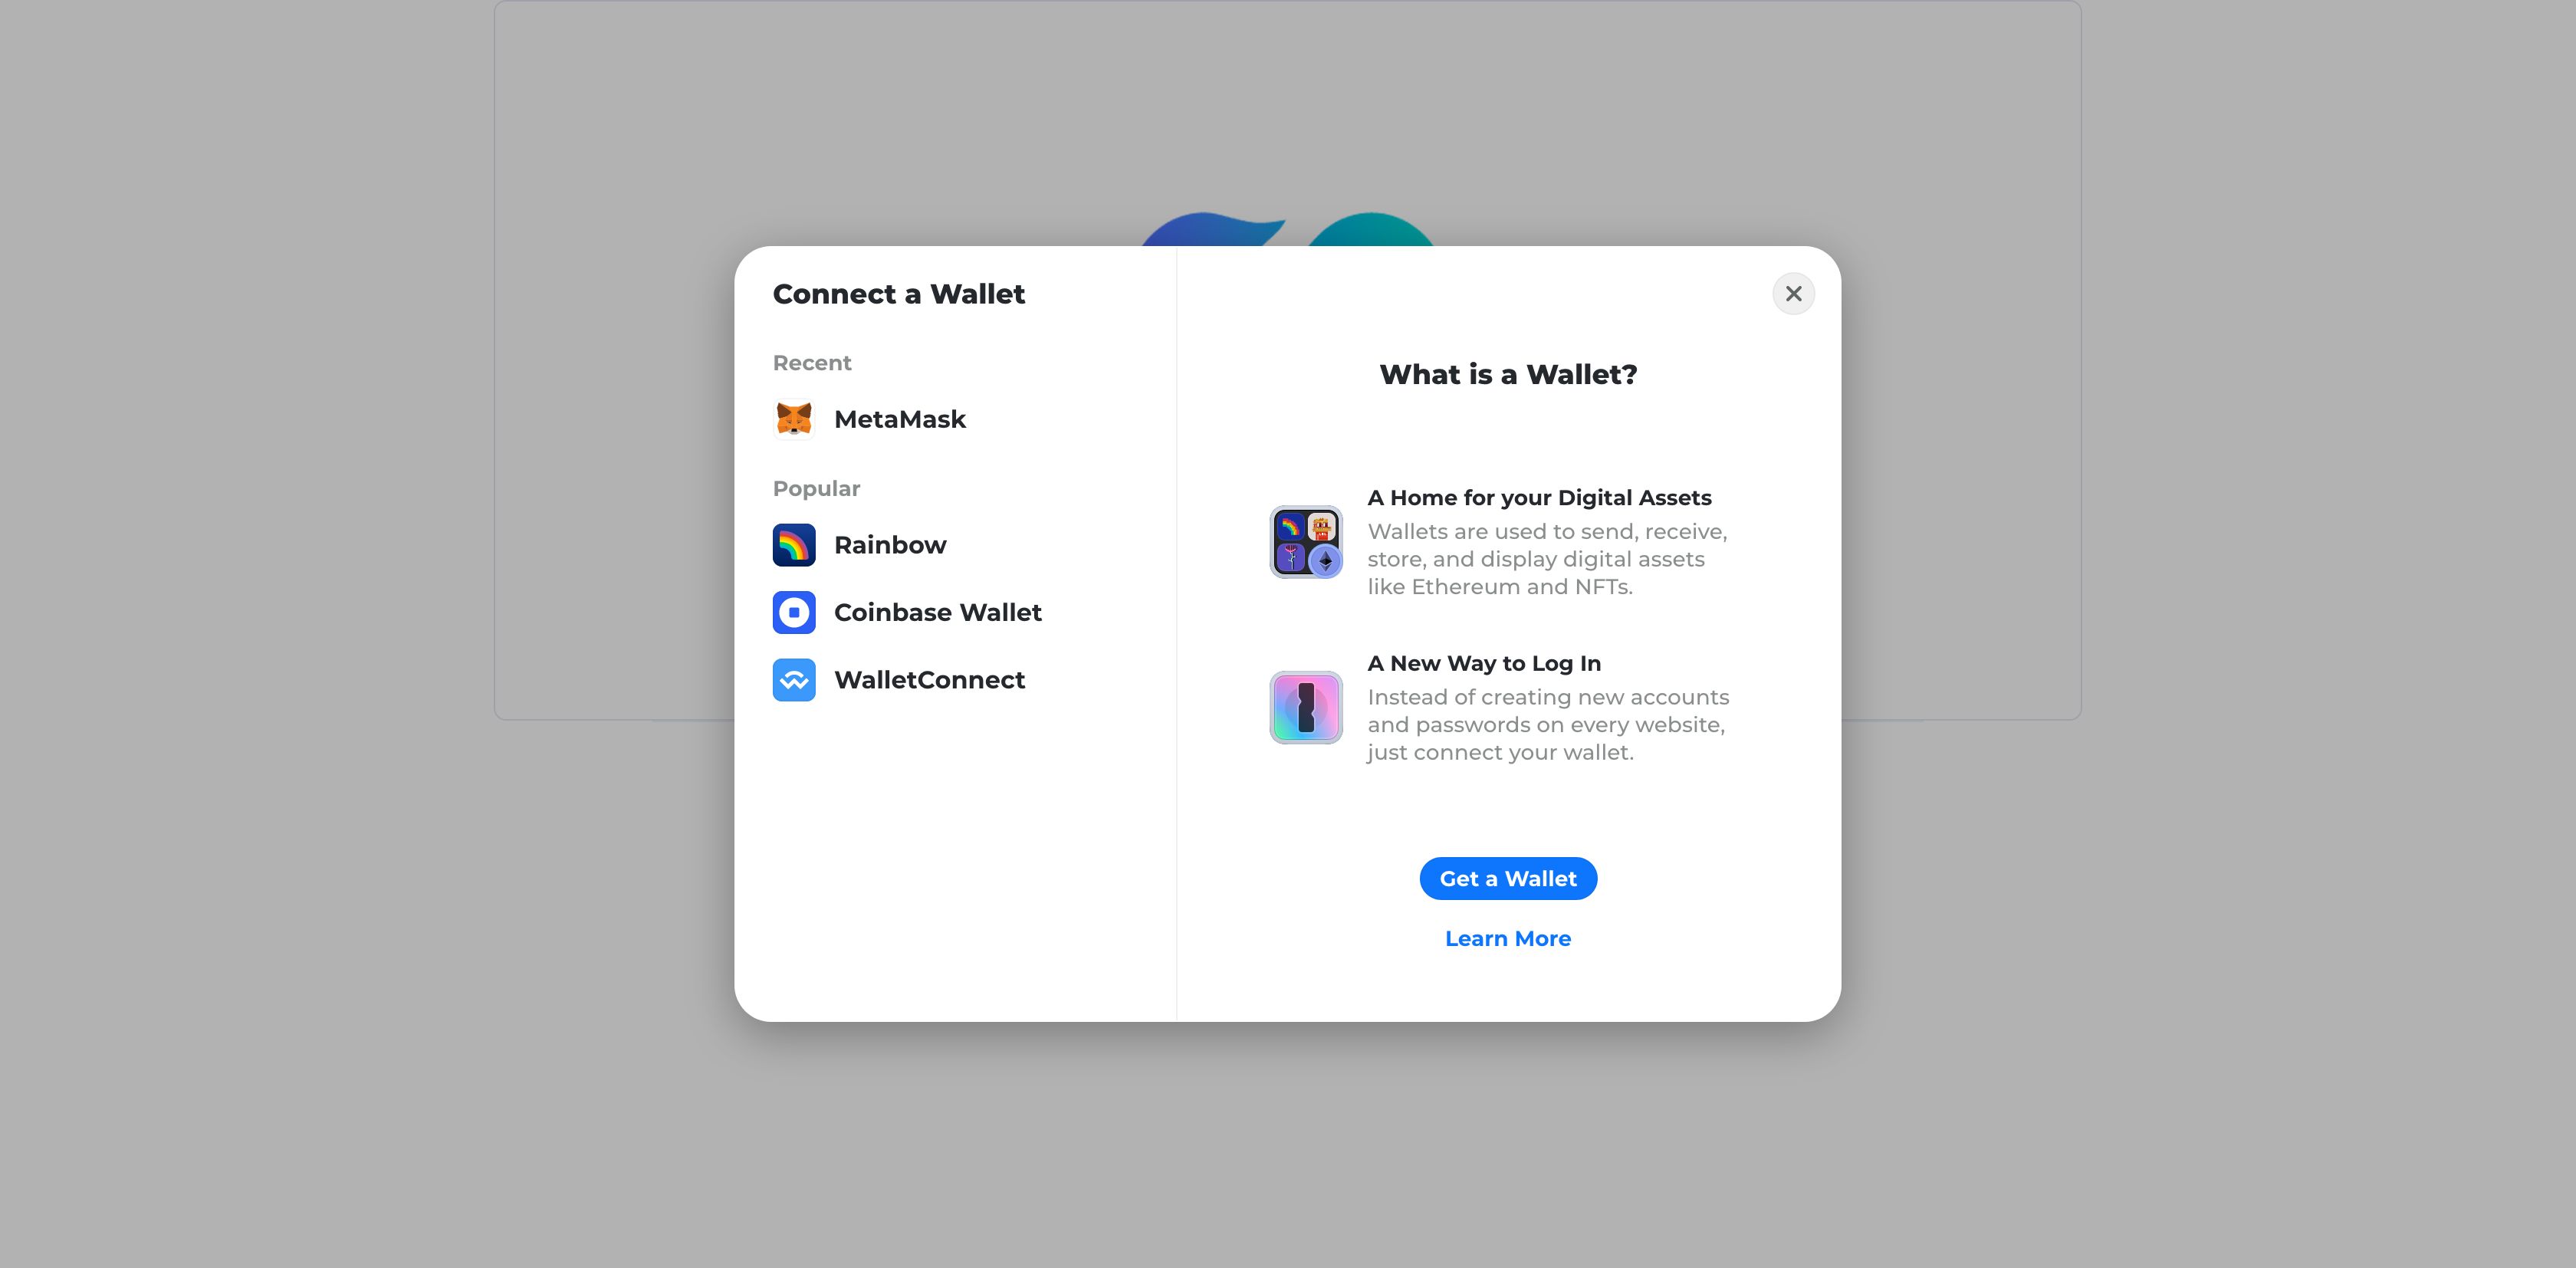2576x1268 pixels.
Task: Expand the Popular wallets section
Action: (x=816, y=488)
